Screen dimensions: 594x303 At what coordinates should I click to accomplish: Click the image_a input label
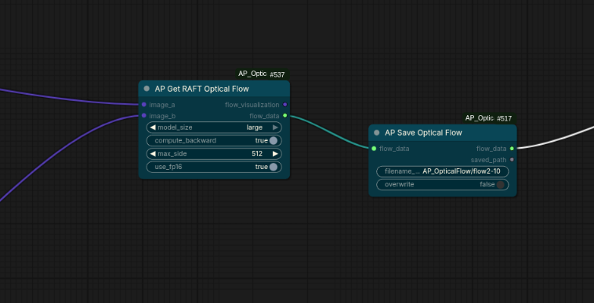tap(161, 105)
